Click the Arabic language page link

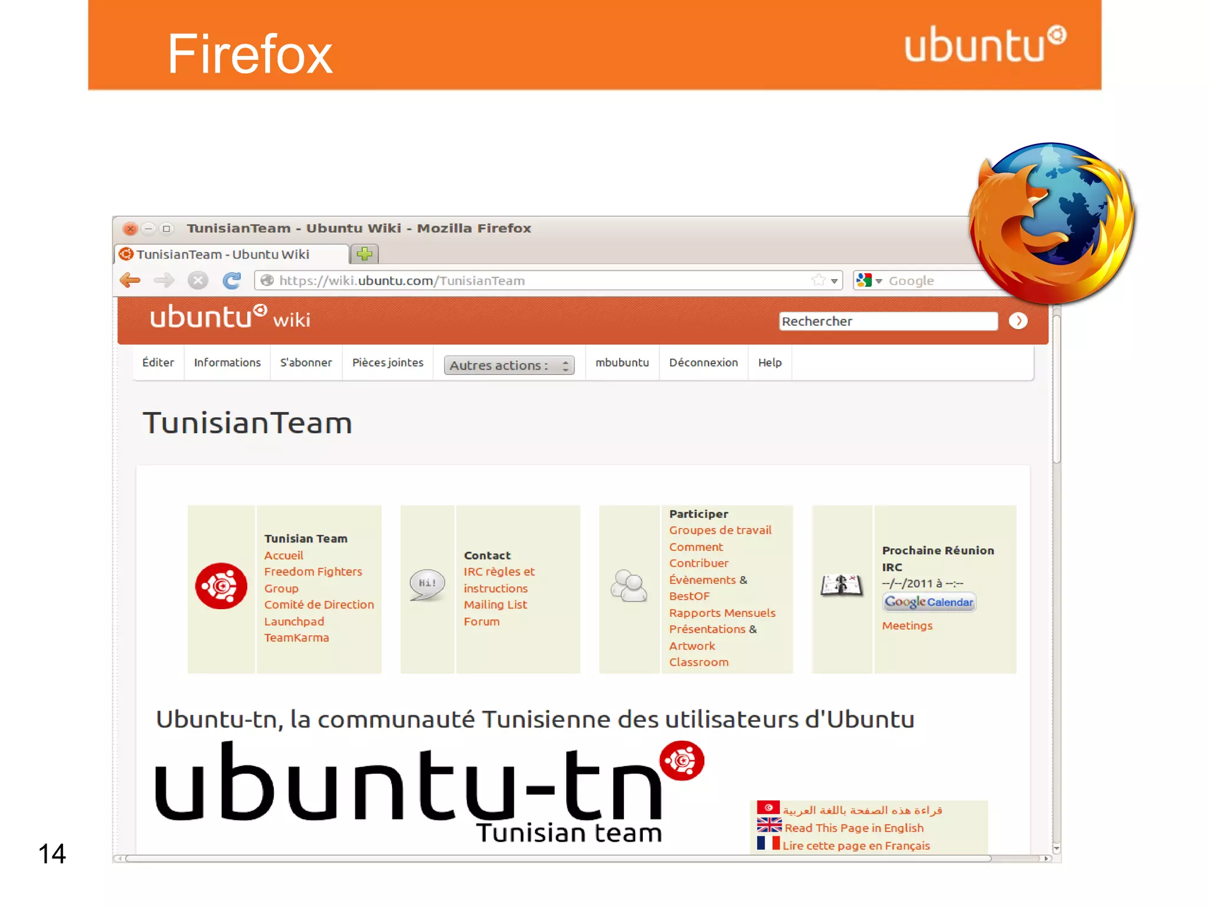(x=862, y=810)
